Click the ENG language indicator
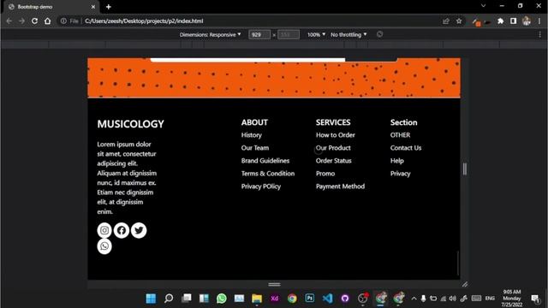Viewport: 548px width, 308px height. [x=490, y=299]
